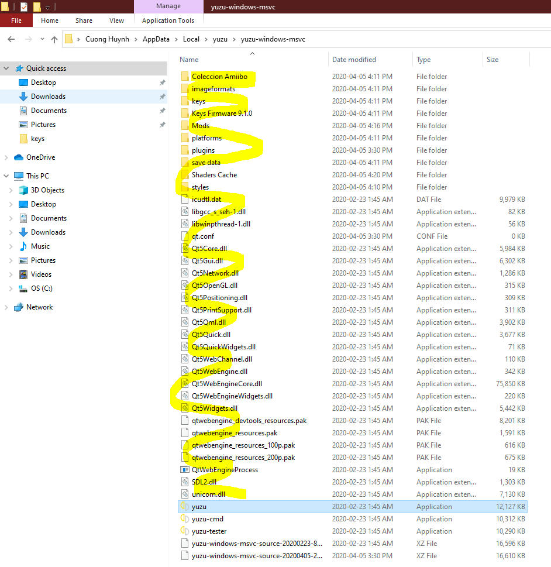Click the Music note icon
Screen dimensions: 551x567
tap(23, 246)
